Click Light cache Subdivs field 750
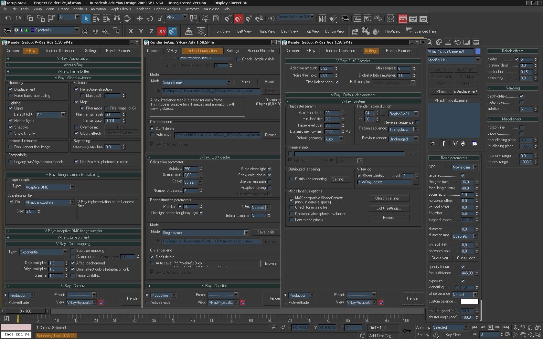The height and width of the screenshot is (339, 543). [191, 169]
